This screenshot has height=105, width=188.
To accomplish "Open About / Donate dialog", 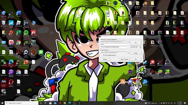I will click(124, 59).
